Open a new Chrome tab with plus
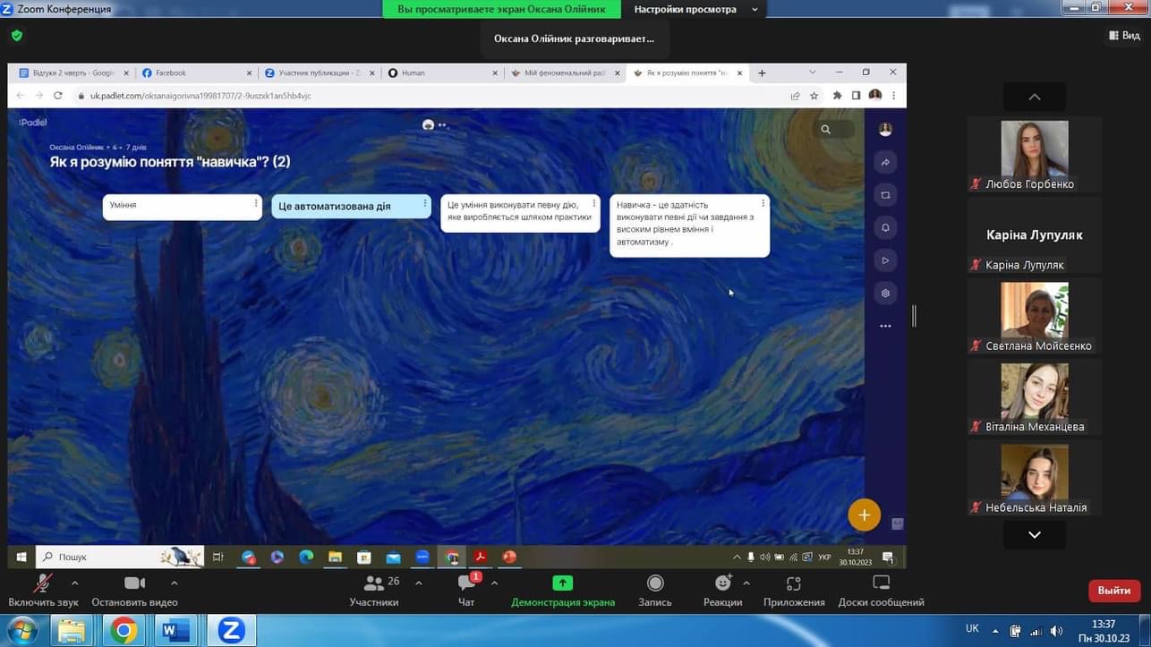The width and height of the screenshot is (1151, 647). click(762, 73)
